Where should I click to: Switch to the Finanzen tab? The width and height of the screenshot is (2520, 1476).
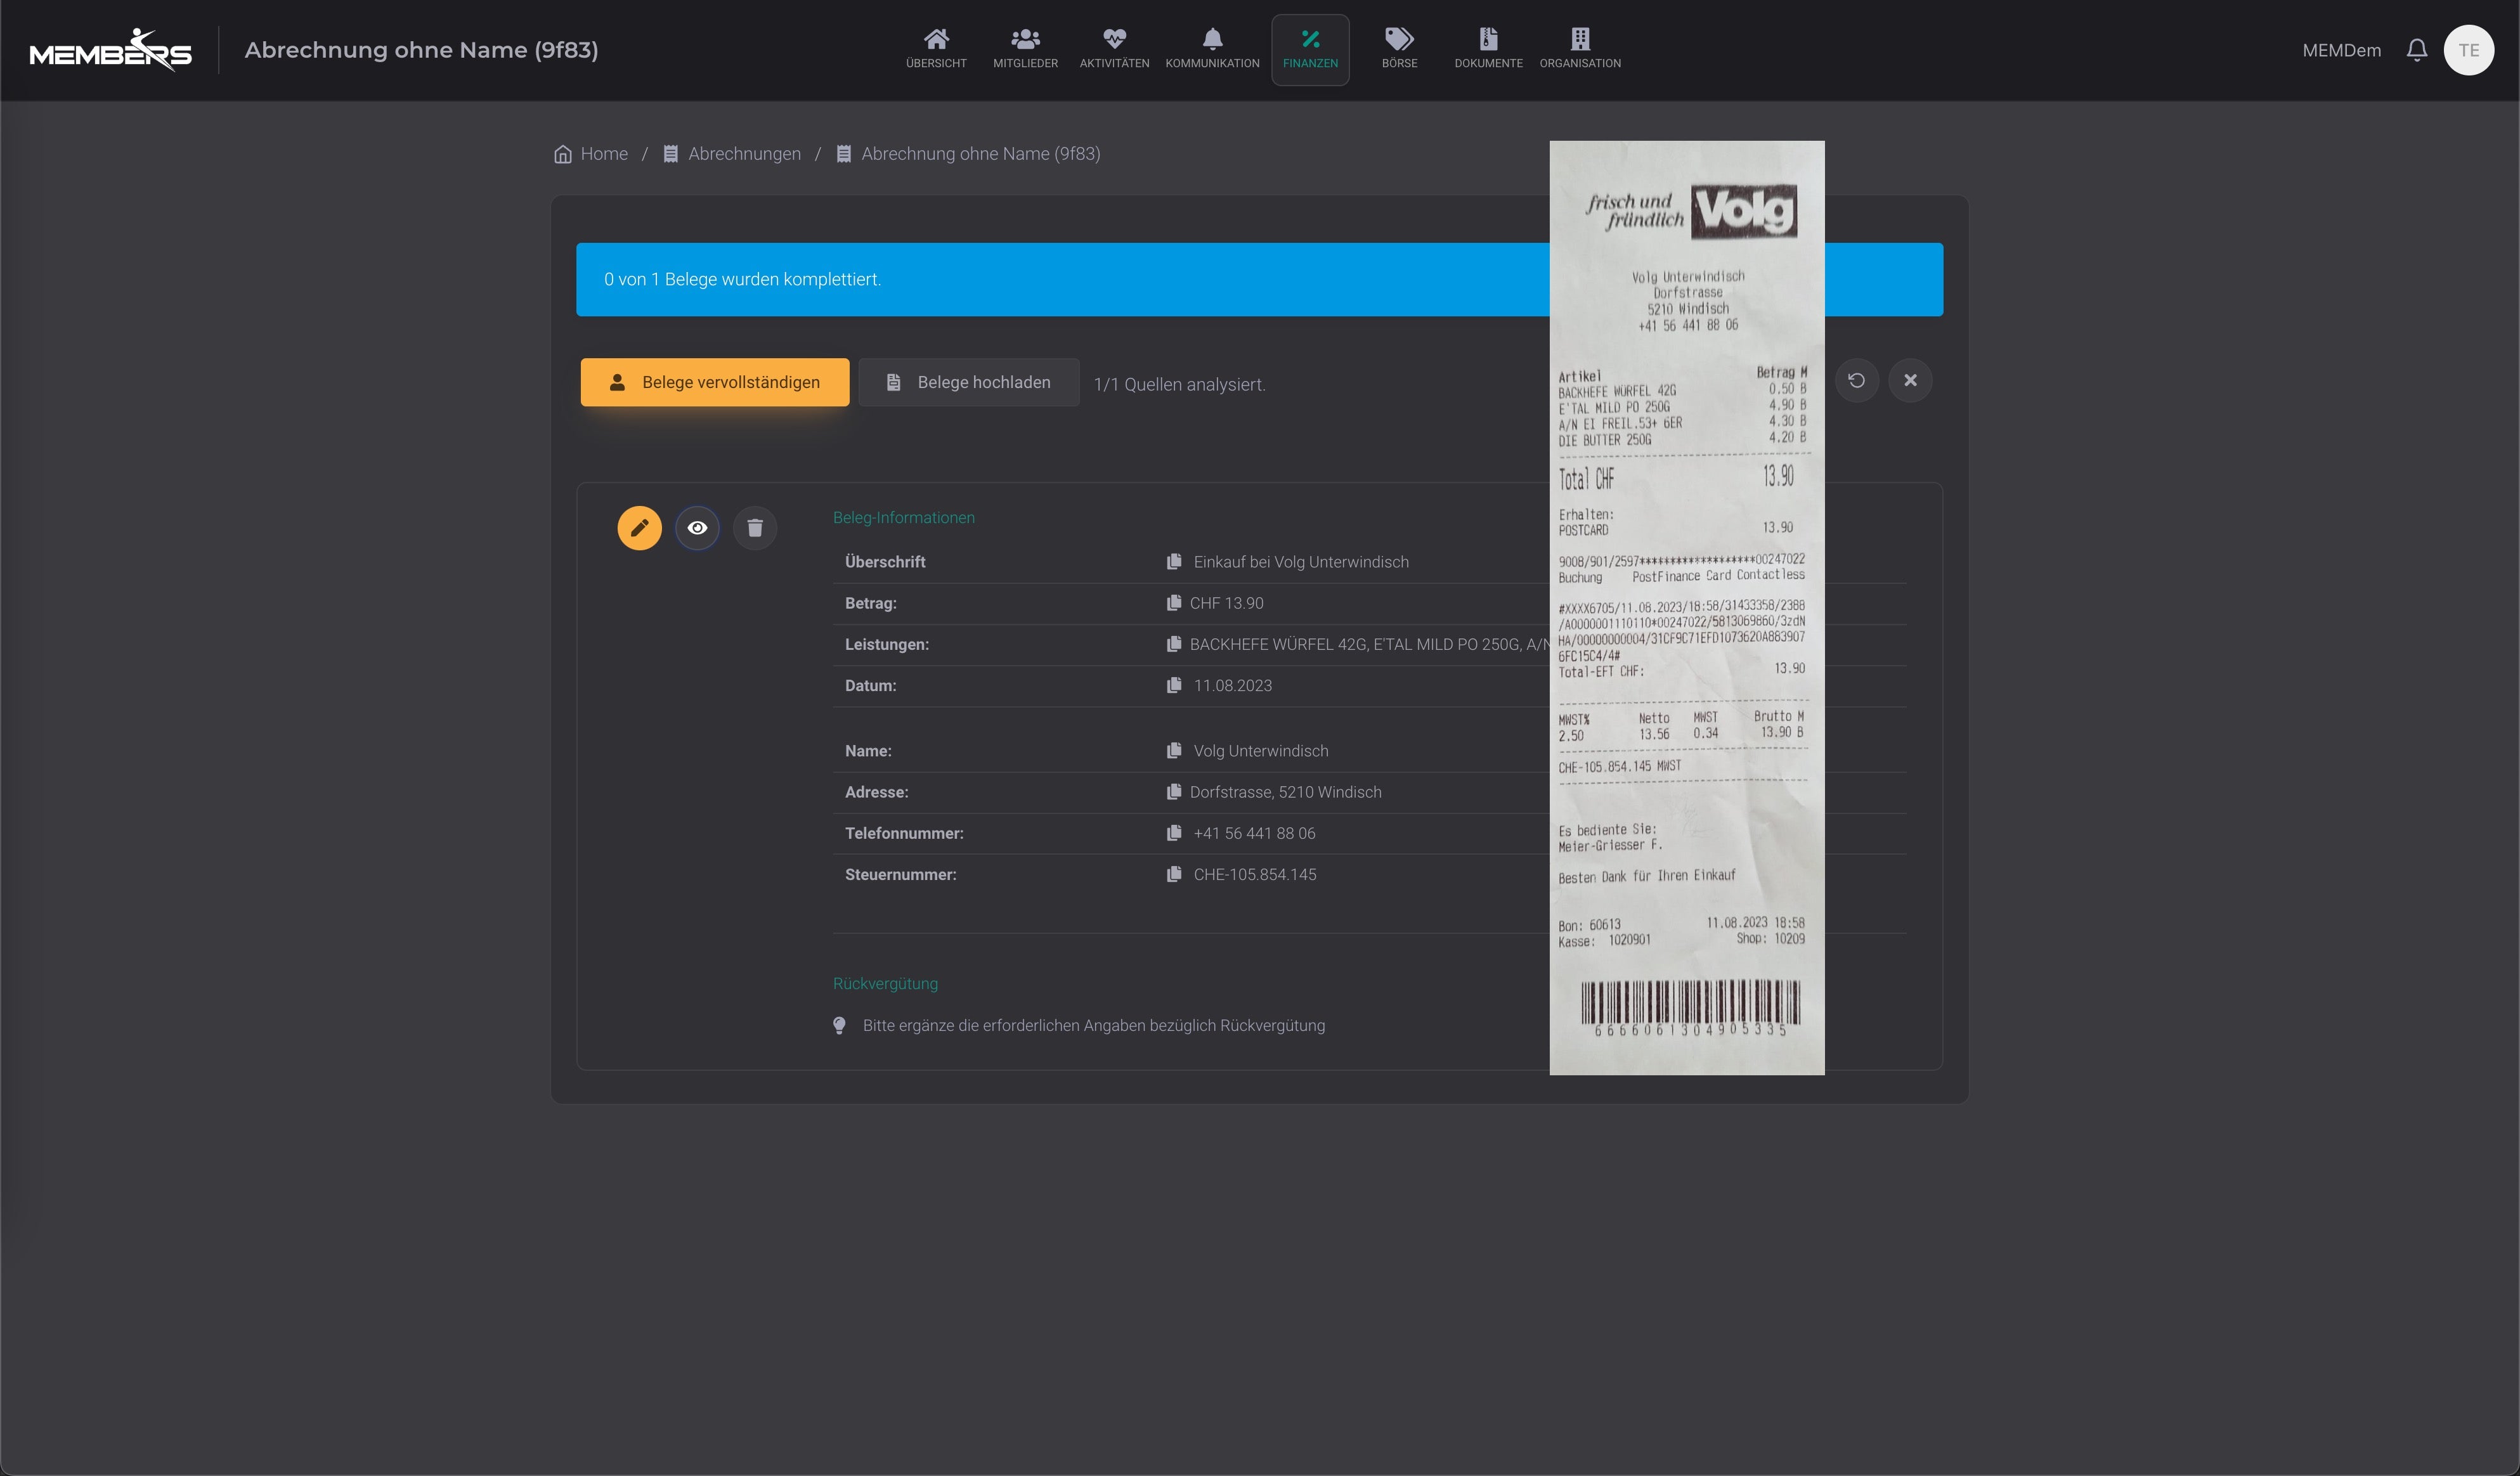point(1310,49)
